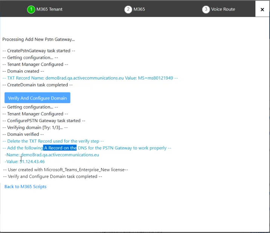270x233 pixels.
Task: Click the highlighted 'A Record on the' text
Action: (60, 148)
